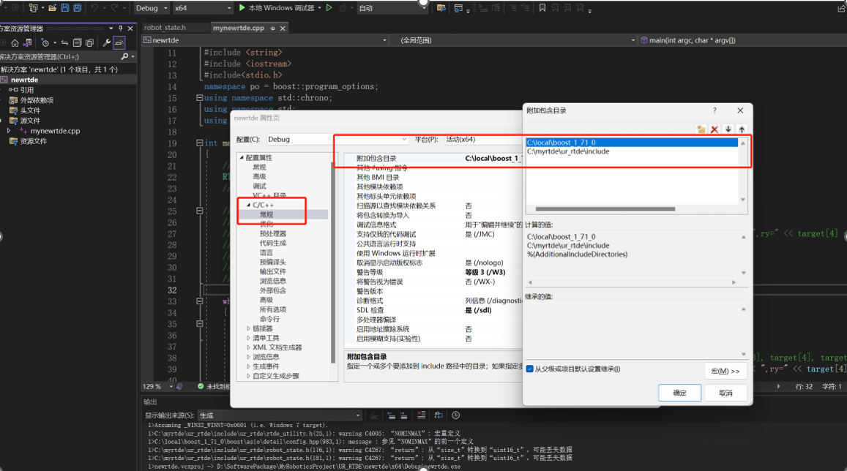
Task: Click New Line folder icon in include dialog
Action: coord(701,129)
